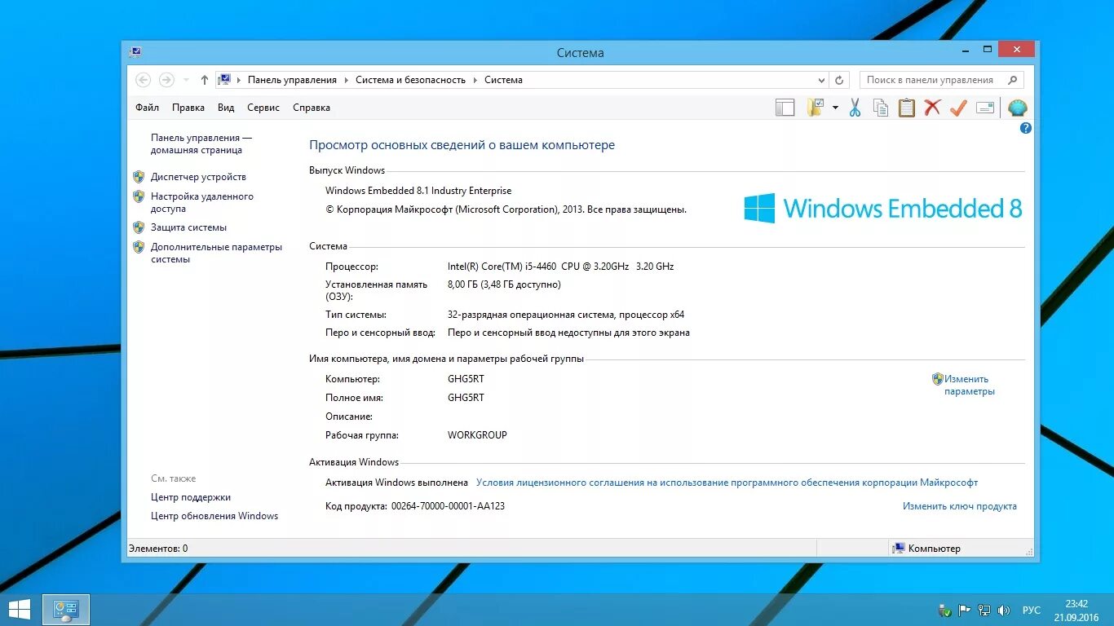The height and width of the screenshot is (626, 1114).
Task: Click the Cut scissors icon
Action: (855, 108)
